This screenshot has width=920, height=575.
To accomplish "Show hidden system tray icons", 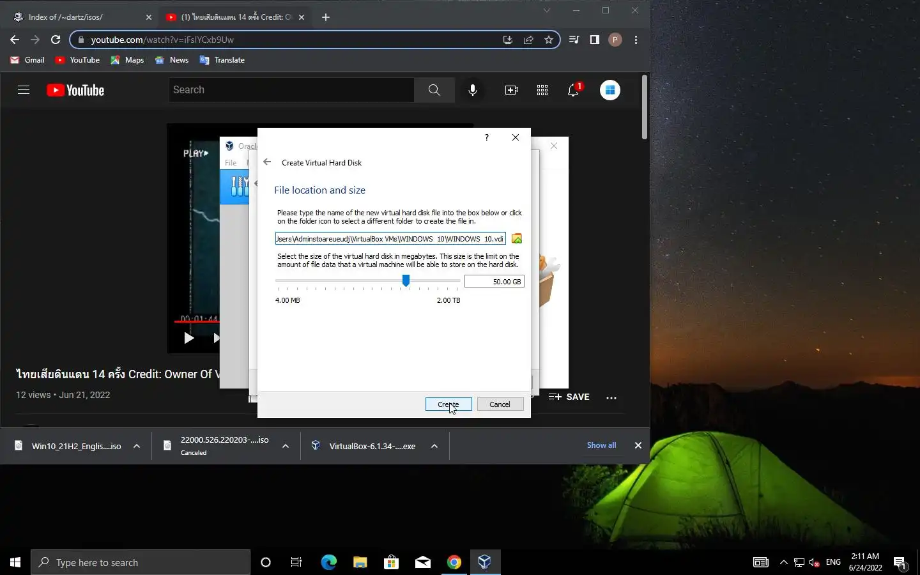I will (x=784, y=562).
